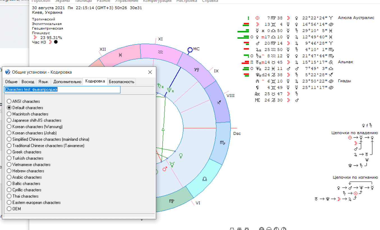Click the Characters test text field

(62, 90)
